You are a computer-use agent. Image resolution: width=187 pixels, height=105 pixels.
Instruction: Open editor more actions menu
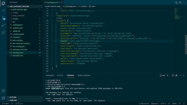click(x=184, y=3)
